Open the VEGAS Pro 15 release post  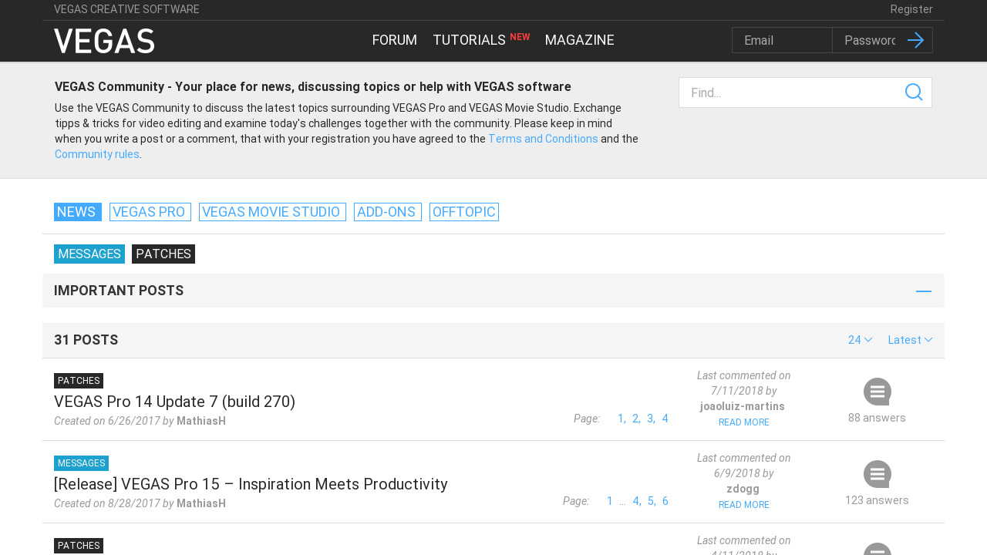pos(251,484)
